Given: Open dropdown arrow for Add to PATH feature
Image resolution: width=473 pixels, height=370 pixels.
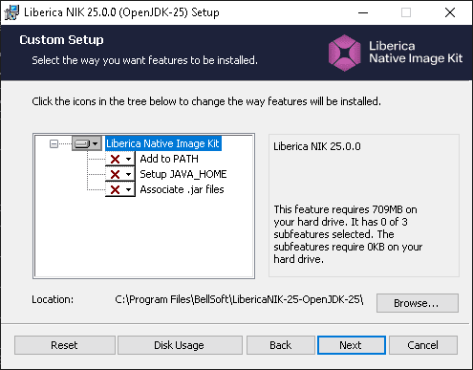Looking at the screenshot, I should 128,159.
